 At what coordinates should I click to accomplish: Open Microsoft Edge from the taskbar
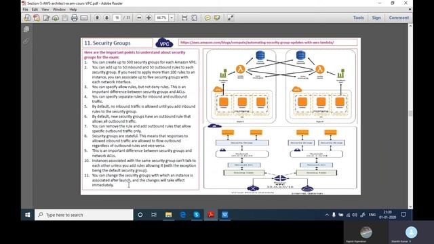pos(182,215)
